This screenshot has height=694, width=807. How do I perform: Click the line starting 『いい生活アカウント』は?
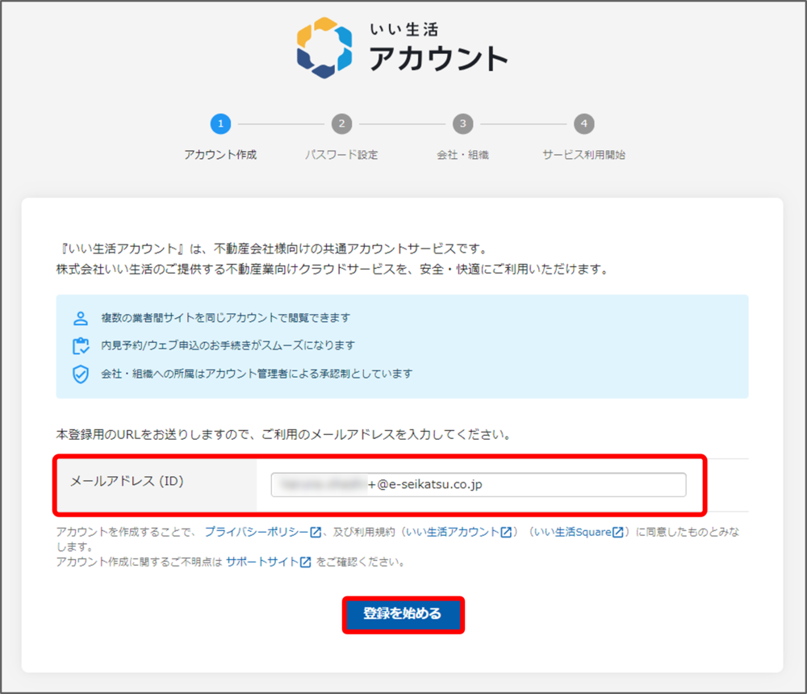(272, 249)
